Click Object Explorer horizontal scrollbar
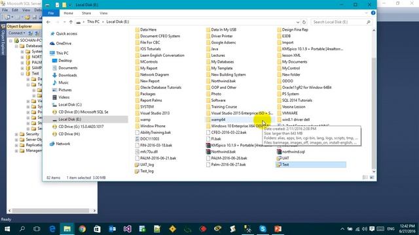419x235 pixels. 52,210
